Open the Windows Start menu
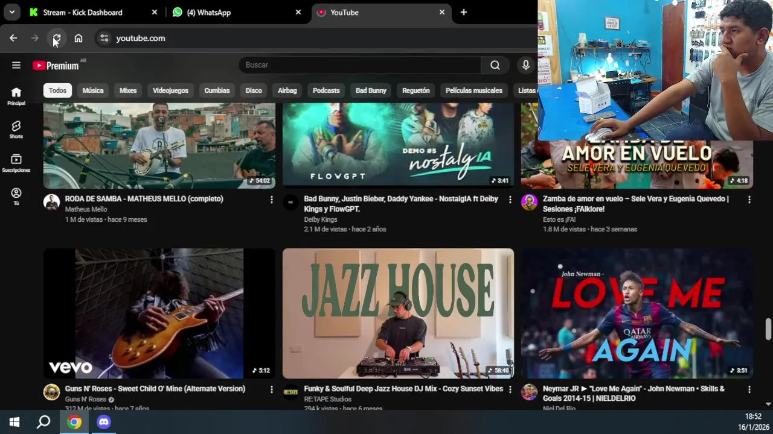The height and width of the screenshot is (434, 773). pos(14,422)
